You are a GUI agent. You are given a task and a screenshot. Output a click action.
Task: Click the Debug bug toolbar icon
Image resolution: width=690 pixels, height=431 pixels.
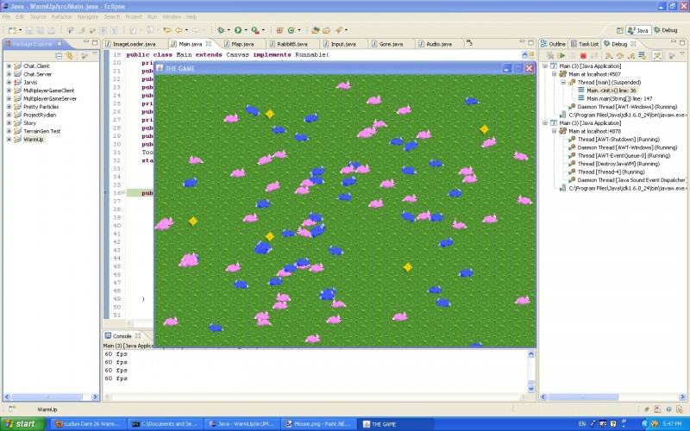click(x=221, y=30)
